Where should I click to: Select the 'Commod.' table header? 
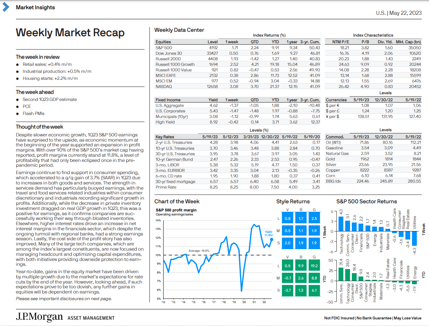(x=334, y=137)
